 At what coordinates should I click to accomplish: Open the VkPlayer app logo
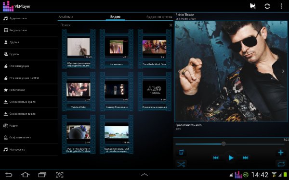tap(8, 6)
